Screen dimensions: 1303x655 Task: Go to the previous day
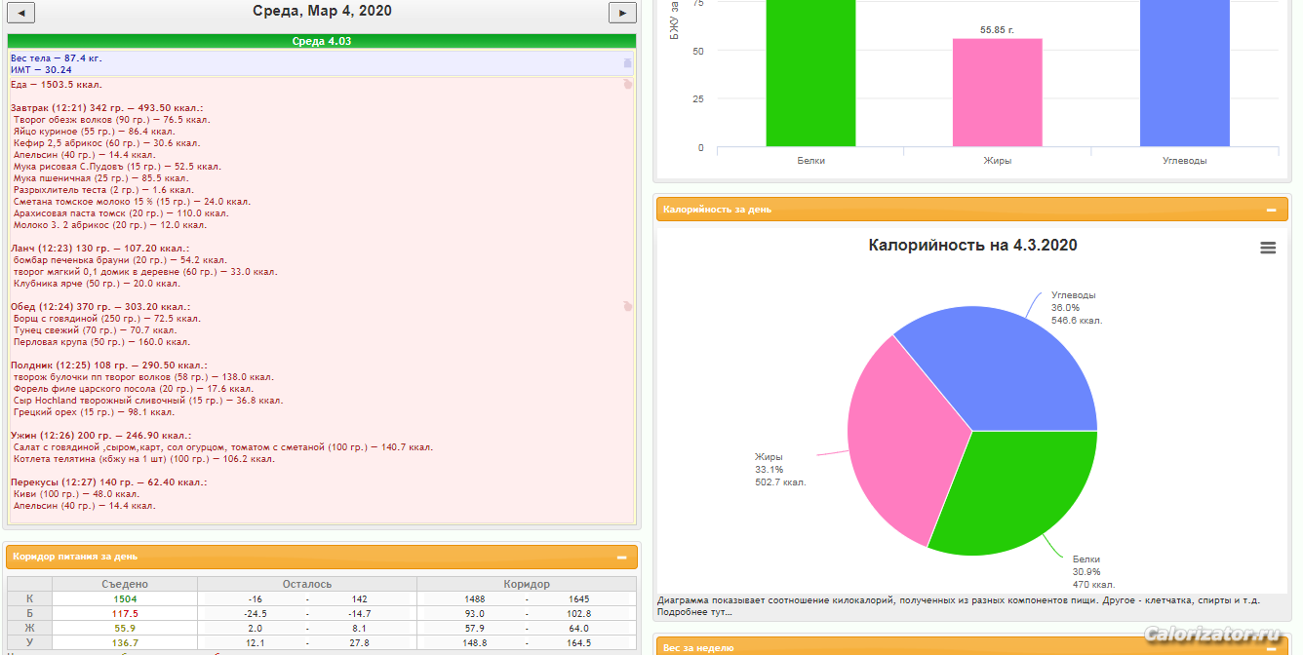click(x=20, y=13)
